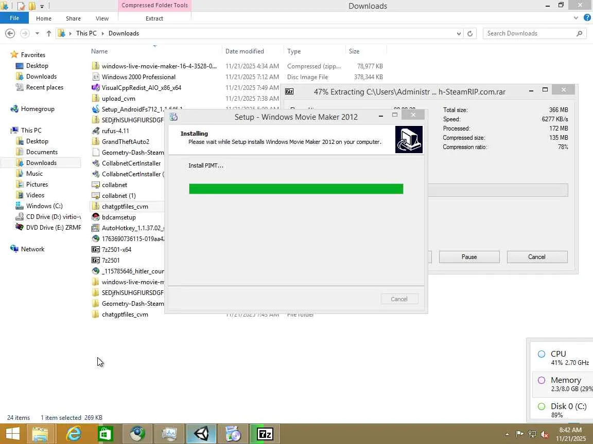This screenshot has height=444, width=593.
Task: Cancel the 7-Zip extraction
Action: pyautogui.click(x=537, y=257)
